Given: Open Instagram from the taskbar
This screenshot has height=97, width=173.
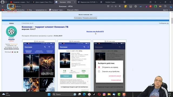Looking at the screenshot, I should pyautogui.click(x=104, y=94).
